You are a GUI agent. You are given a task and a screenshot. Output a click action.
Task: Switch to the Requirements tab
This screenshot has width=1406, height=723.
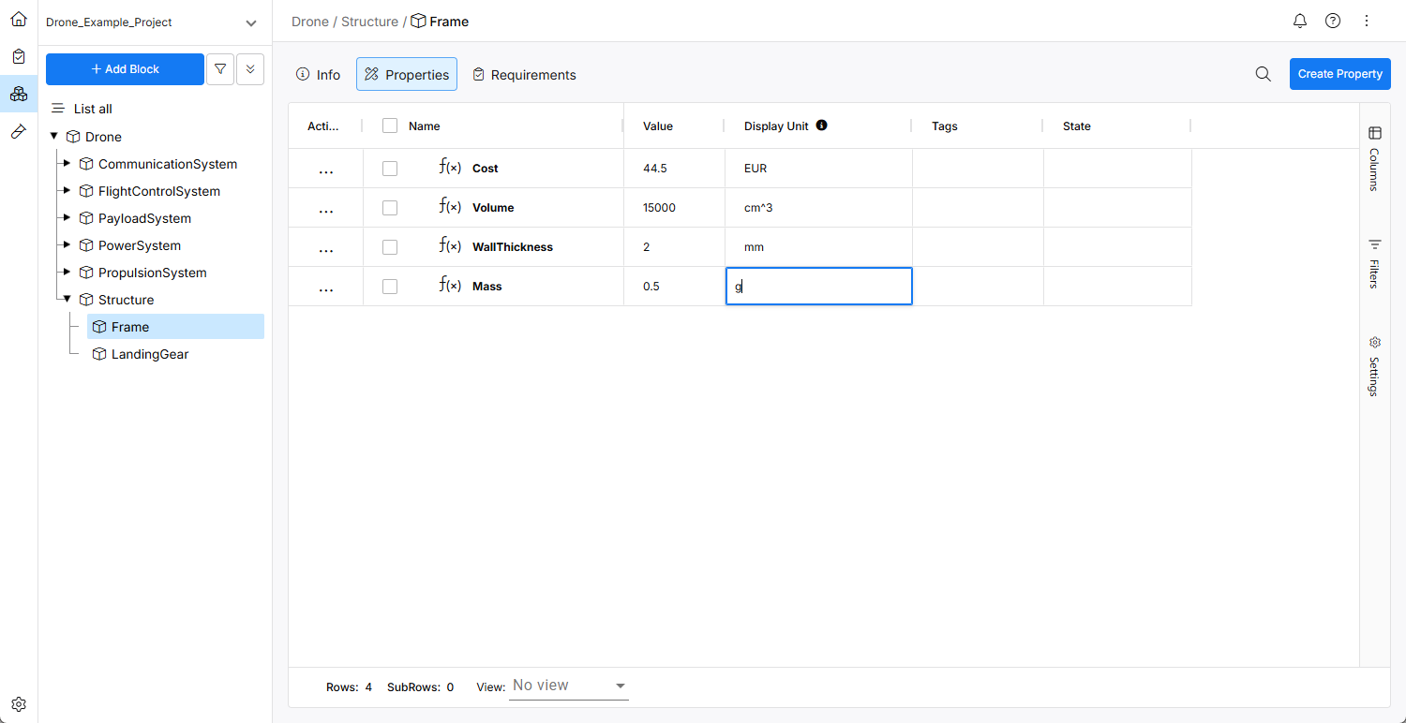(524, 75)
